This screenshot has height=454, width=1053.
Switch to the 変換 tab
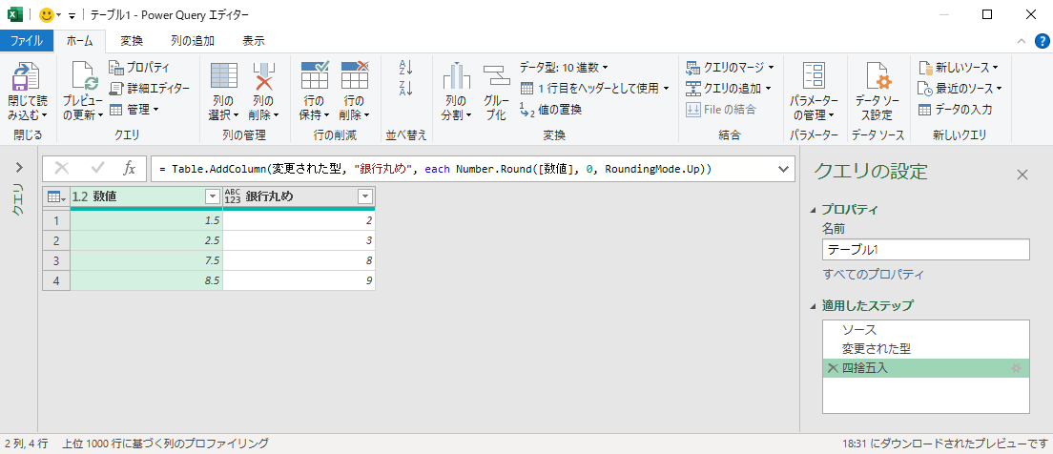[x=132, y=41]
